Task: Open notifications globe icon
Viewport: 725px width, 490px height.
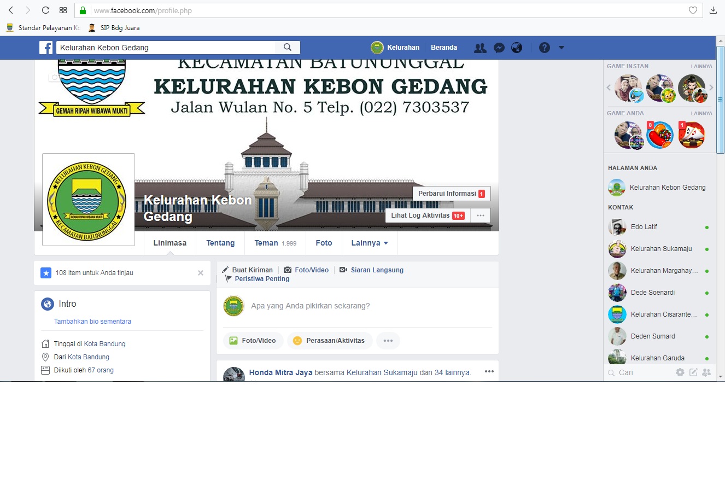Action: (x=517, y=48)
